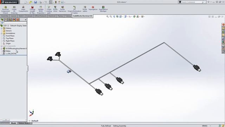The height and width of the screenshot is (127, 225).
Task: Select Origin in the feature tree
Action: click(8, 43)
